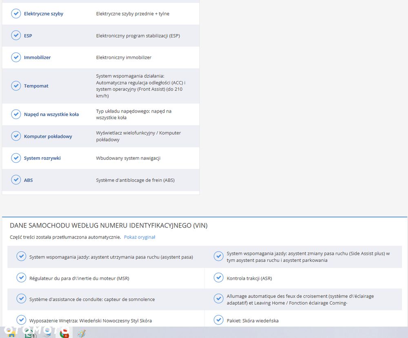Click the Komputer pokładowy checkmark icon
The height and width of the screenshot is (338, 408).
pyautogui.click(x=16, y=136)
